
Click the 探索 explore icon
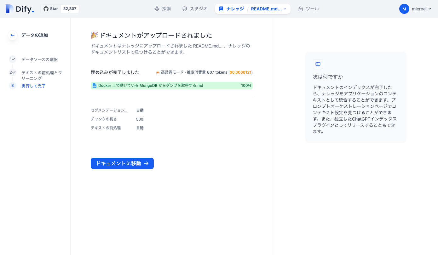pos(157,9)
